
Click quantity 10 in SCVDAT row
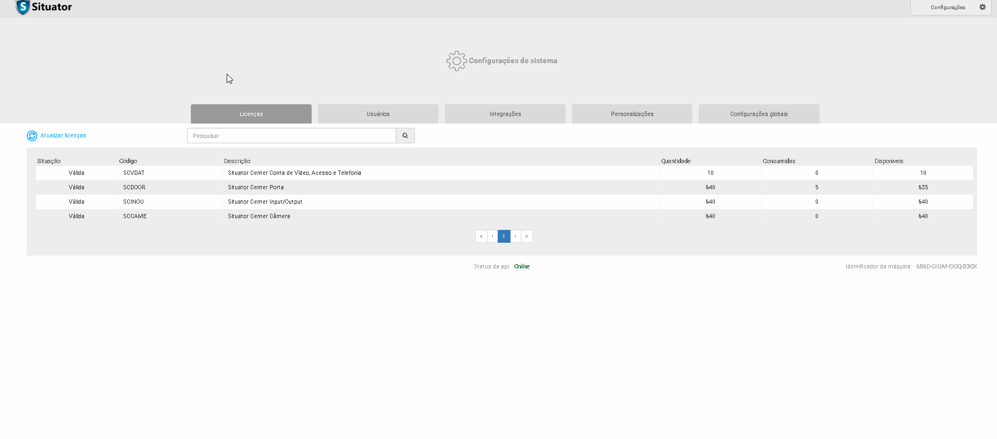710,173
